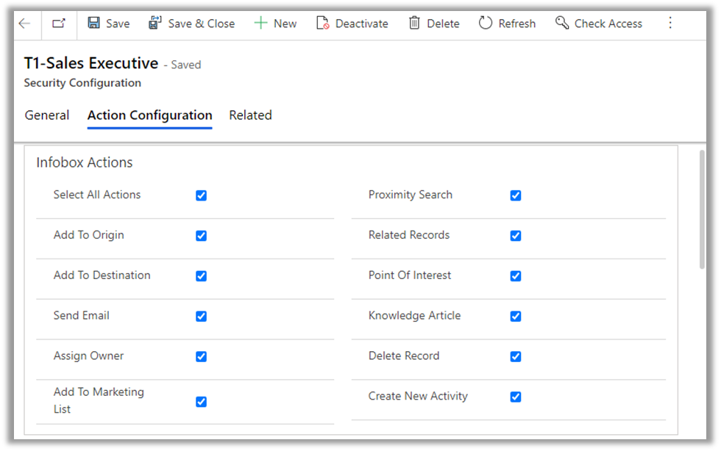Open the more commands overflow menu

tap(669, 24)
